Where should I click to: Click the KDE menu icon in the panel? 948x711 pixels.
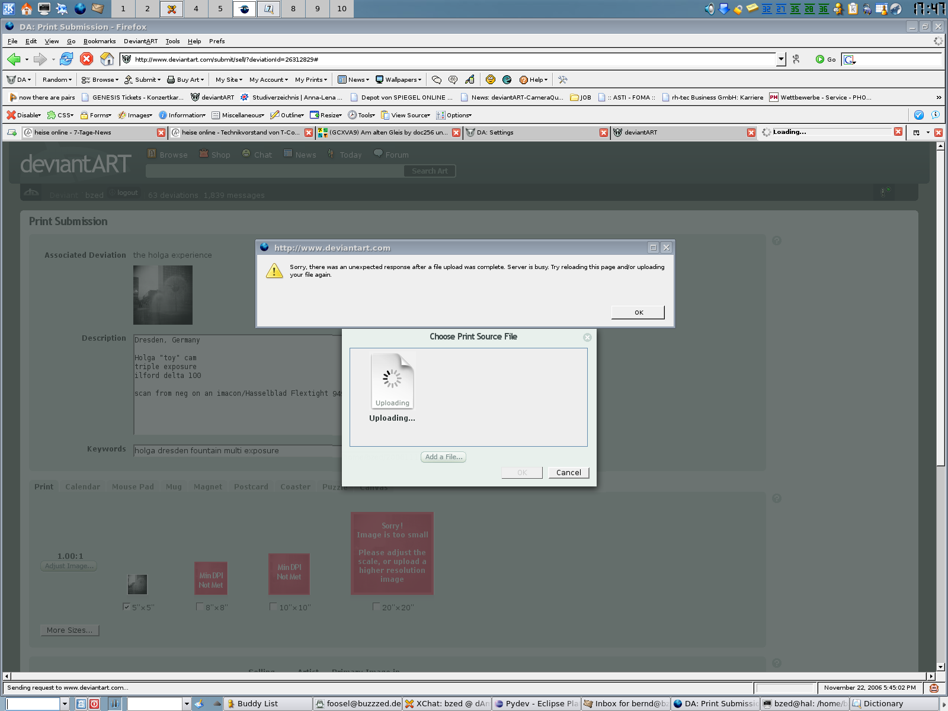pyautogui.click(x=9, y=8)
